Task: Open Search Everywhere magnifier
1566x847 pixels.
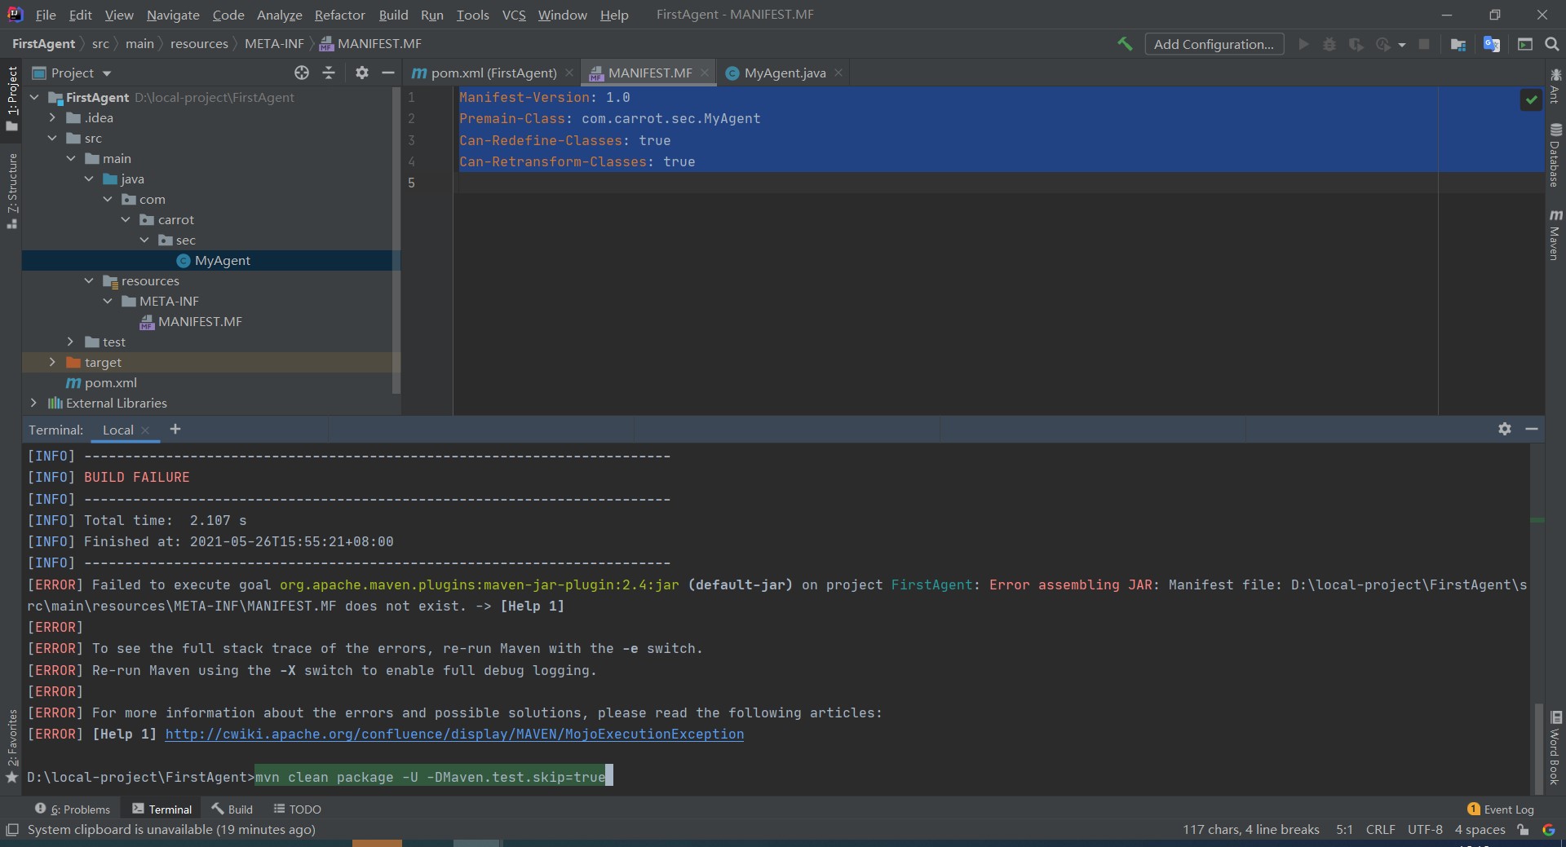Action: pyautogui.click(x=1552, y=44)
